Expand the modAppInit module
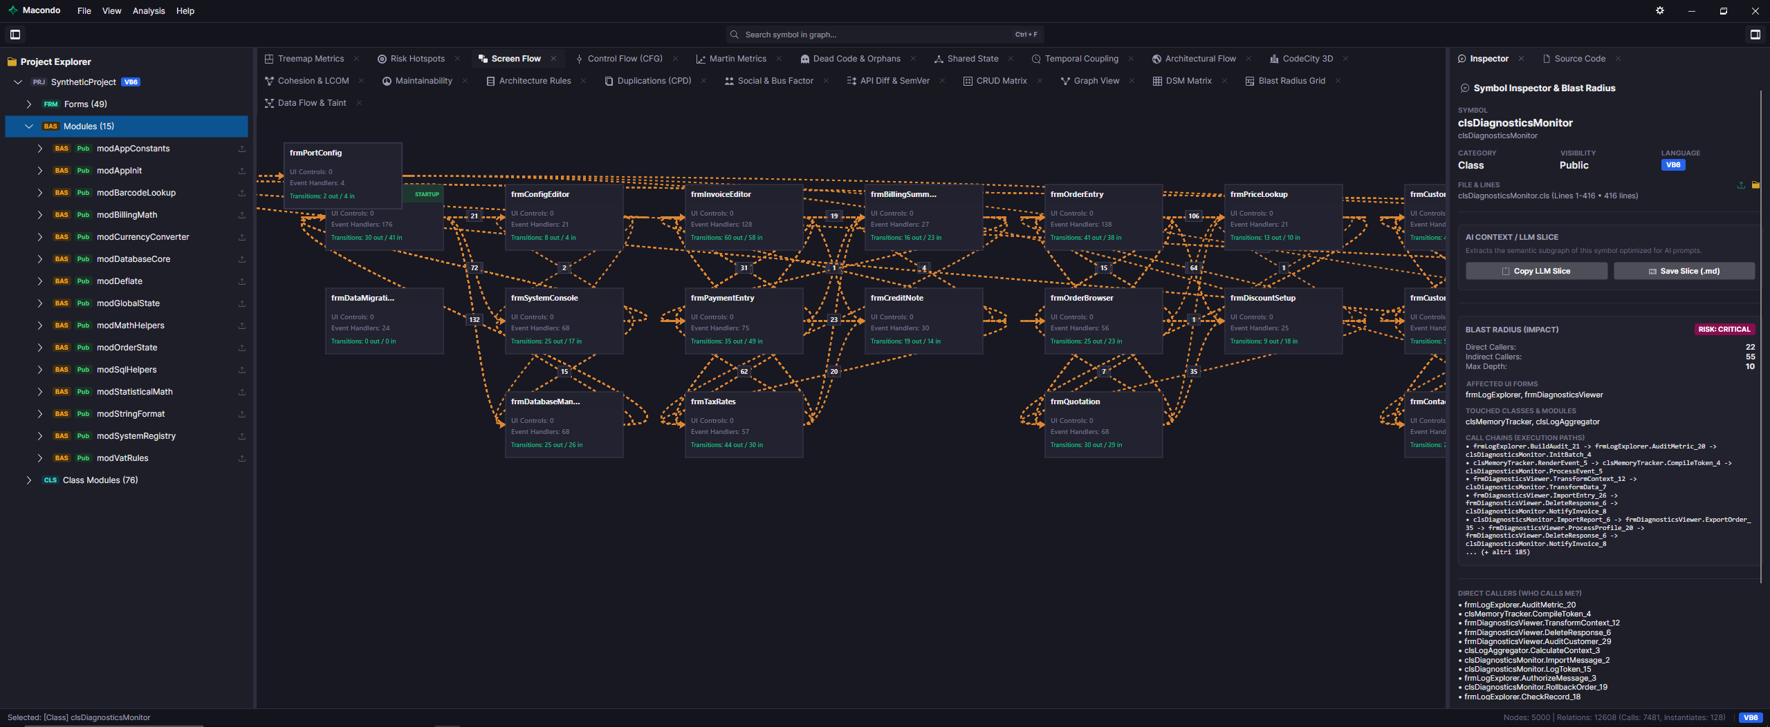Viewport: 1770px width, 727px height. click(x=39, y=171)
